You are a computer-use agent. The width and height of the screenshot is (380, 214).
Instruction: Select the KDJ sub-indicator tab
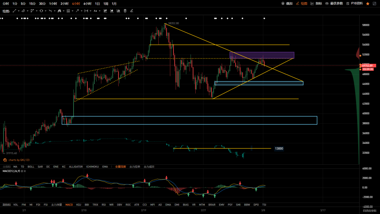78,204
